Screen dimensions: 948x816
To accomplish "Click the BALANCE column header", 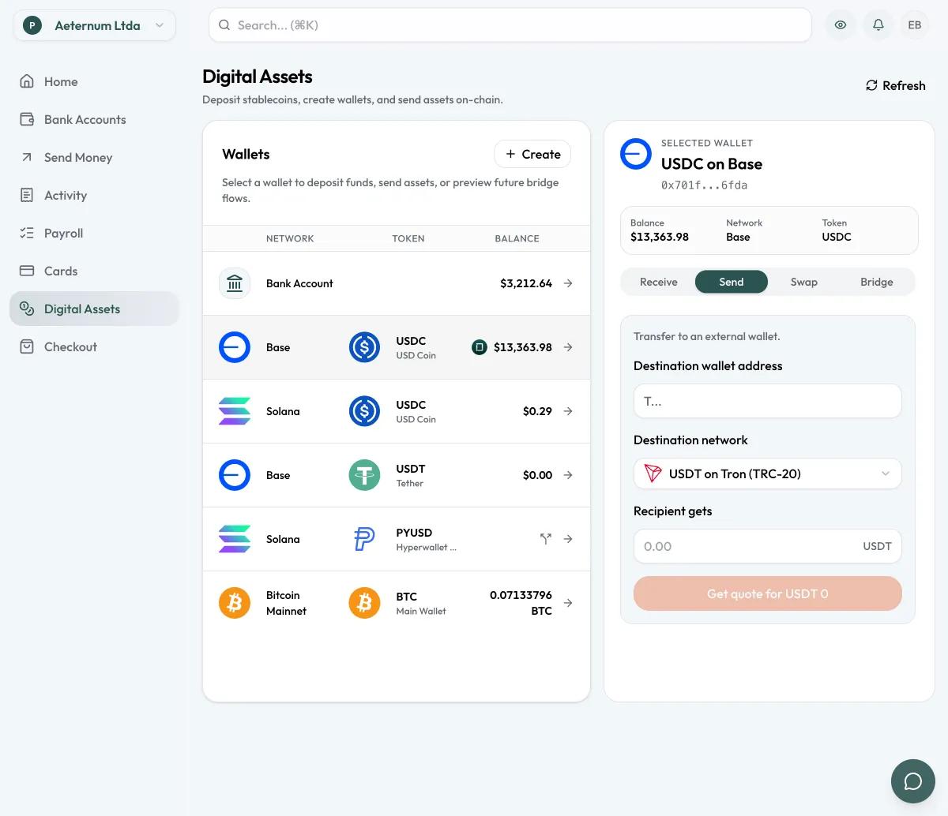I will coord(517,238).
